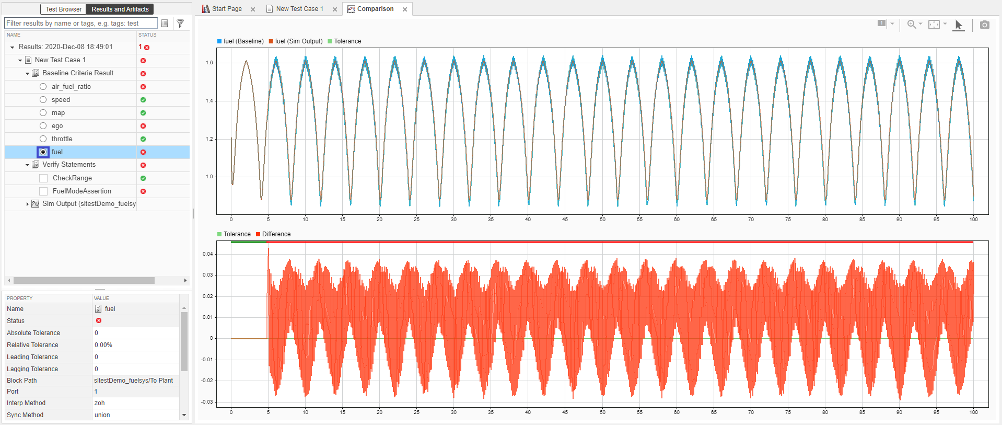This screenshot has width=1002, height=425.
Task: Open the filter funnel icon
Action: tap(180, 24)
